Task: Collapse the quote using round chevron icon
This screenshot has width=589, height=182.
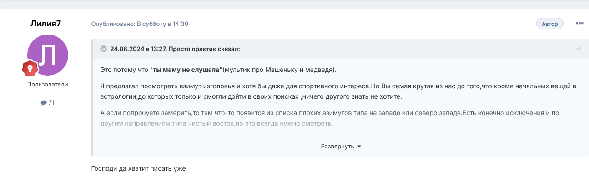Action: point(103,49)
